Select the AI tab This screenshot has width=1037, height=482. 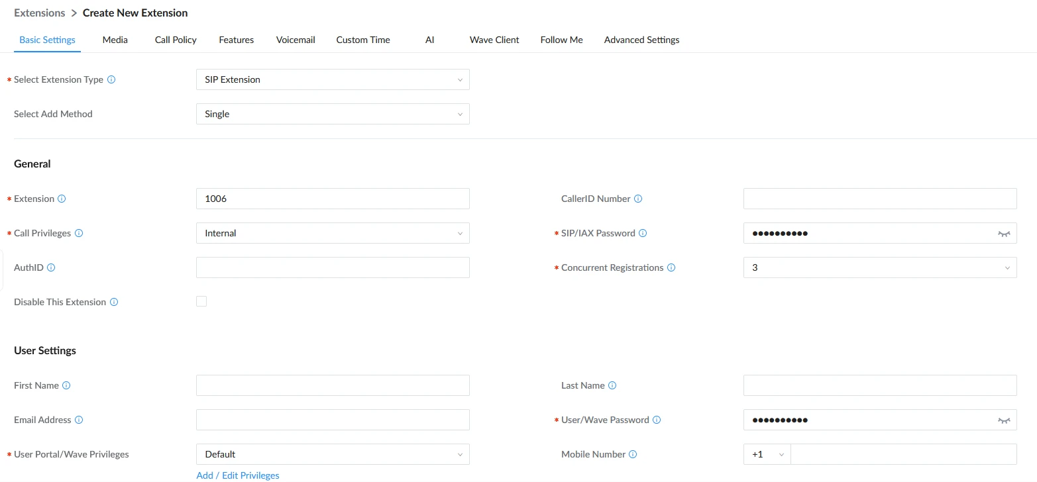click(430, 40)
